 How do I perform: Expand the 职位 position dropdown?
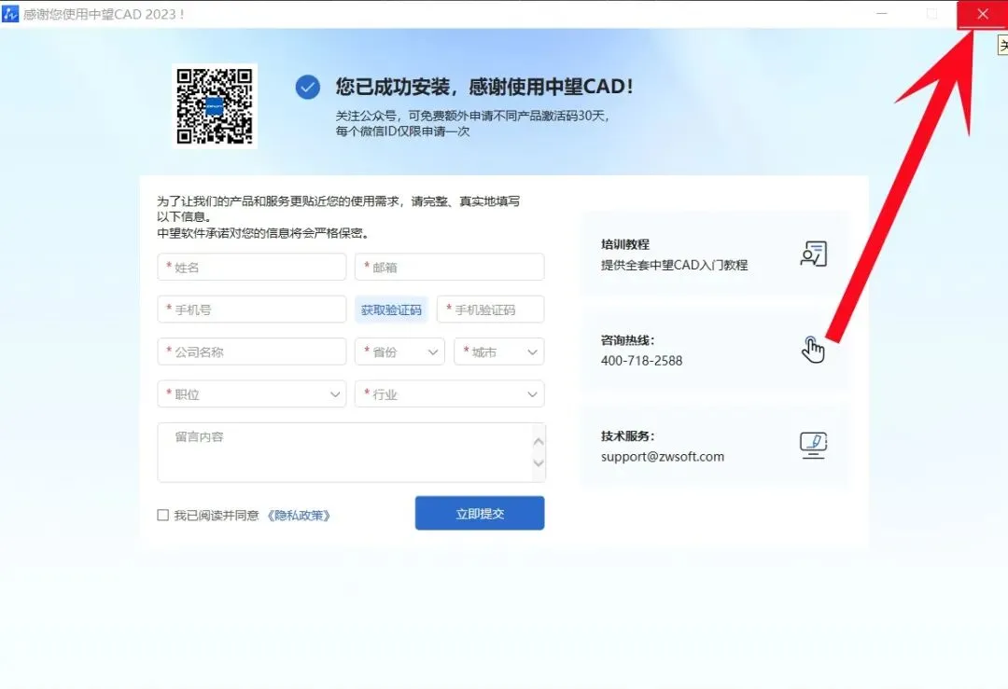tap(252, 394)
